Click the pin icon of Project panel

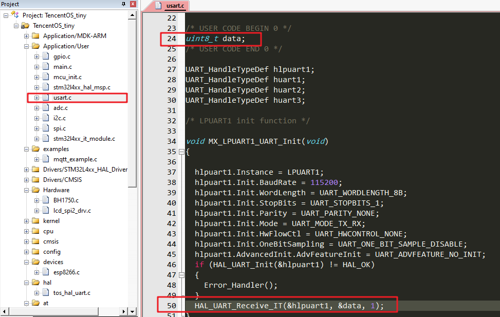124,4
